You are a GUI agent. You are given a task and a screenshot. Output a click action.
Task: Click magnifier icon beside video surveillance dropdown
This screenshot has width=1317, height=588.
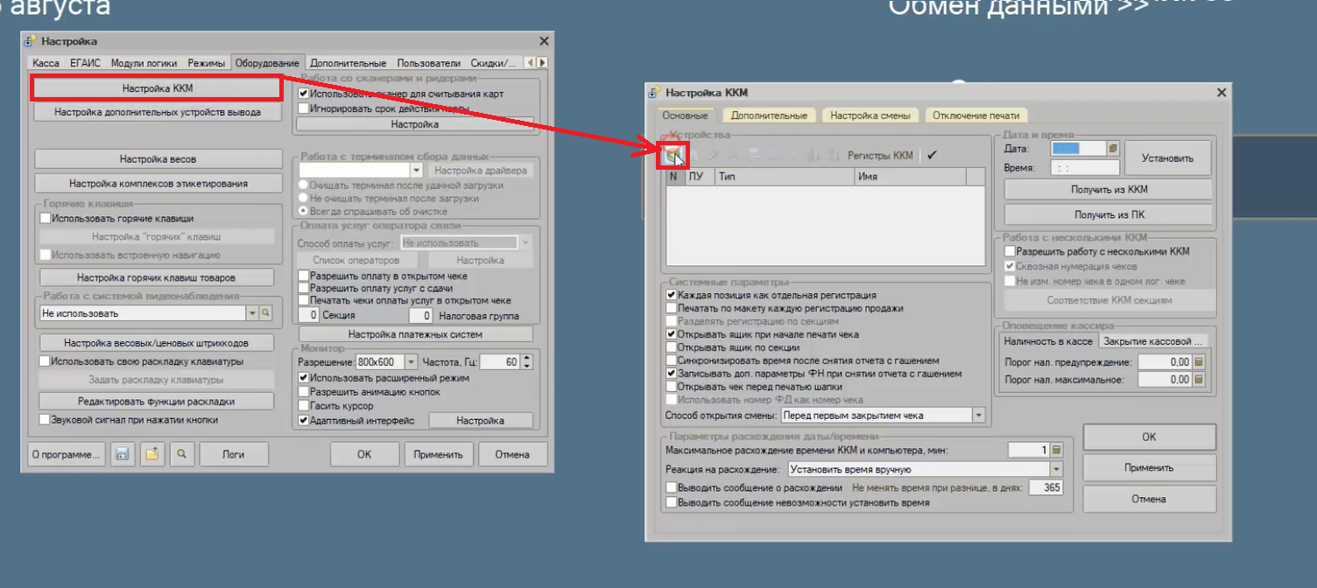point(265,312)
